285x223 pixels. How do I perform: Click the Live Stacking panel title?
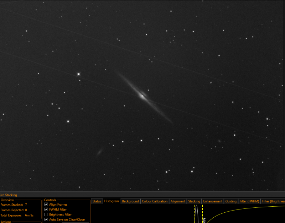8,195
